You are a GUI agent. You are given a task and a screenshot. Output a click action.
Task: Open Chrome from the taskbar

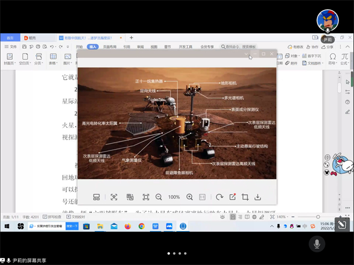click(x=142, y=226)
